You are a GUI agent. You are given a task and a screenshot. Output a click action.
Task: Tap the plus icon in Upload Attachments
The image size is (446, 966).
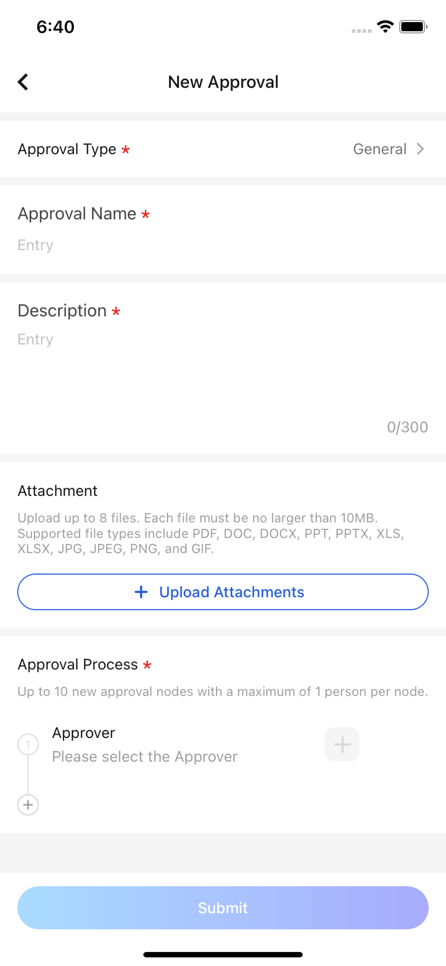[141, 592]
